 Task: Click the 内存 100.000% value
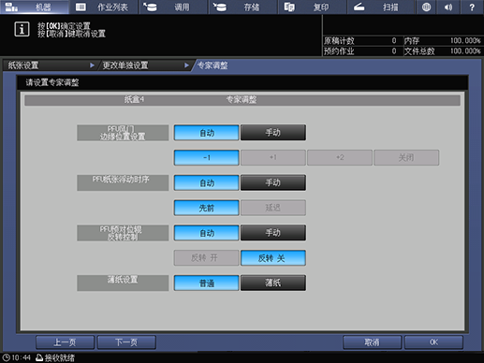[465, 41]
